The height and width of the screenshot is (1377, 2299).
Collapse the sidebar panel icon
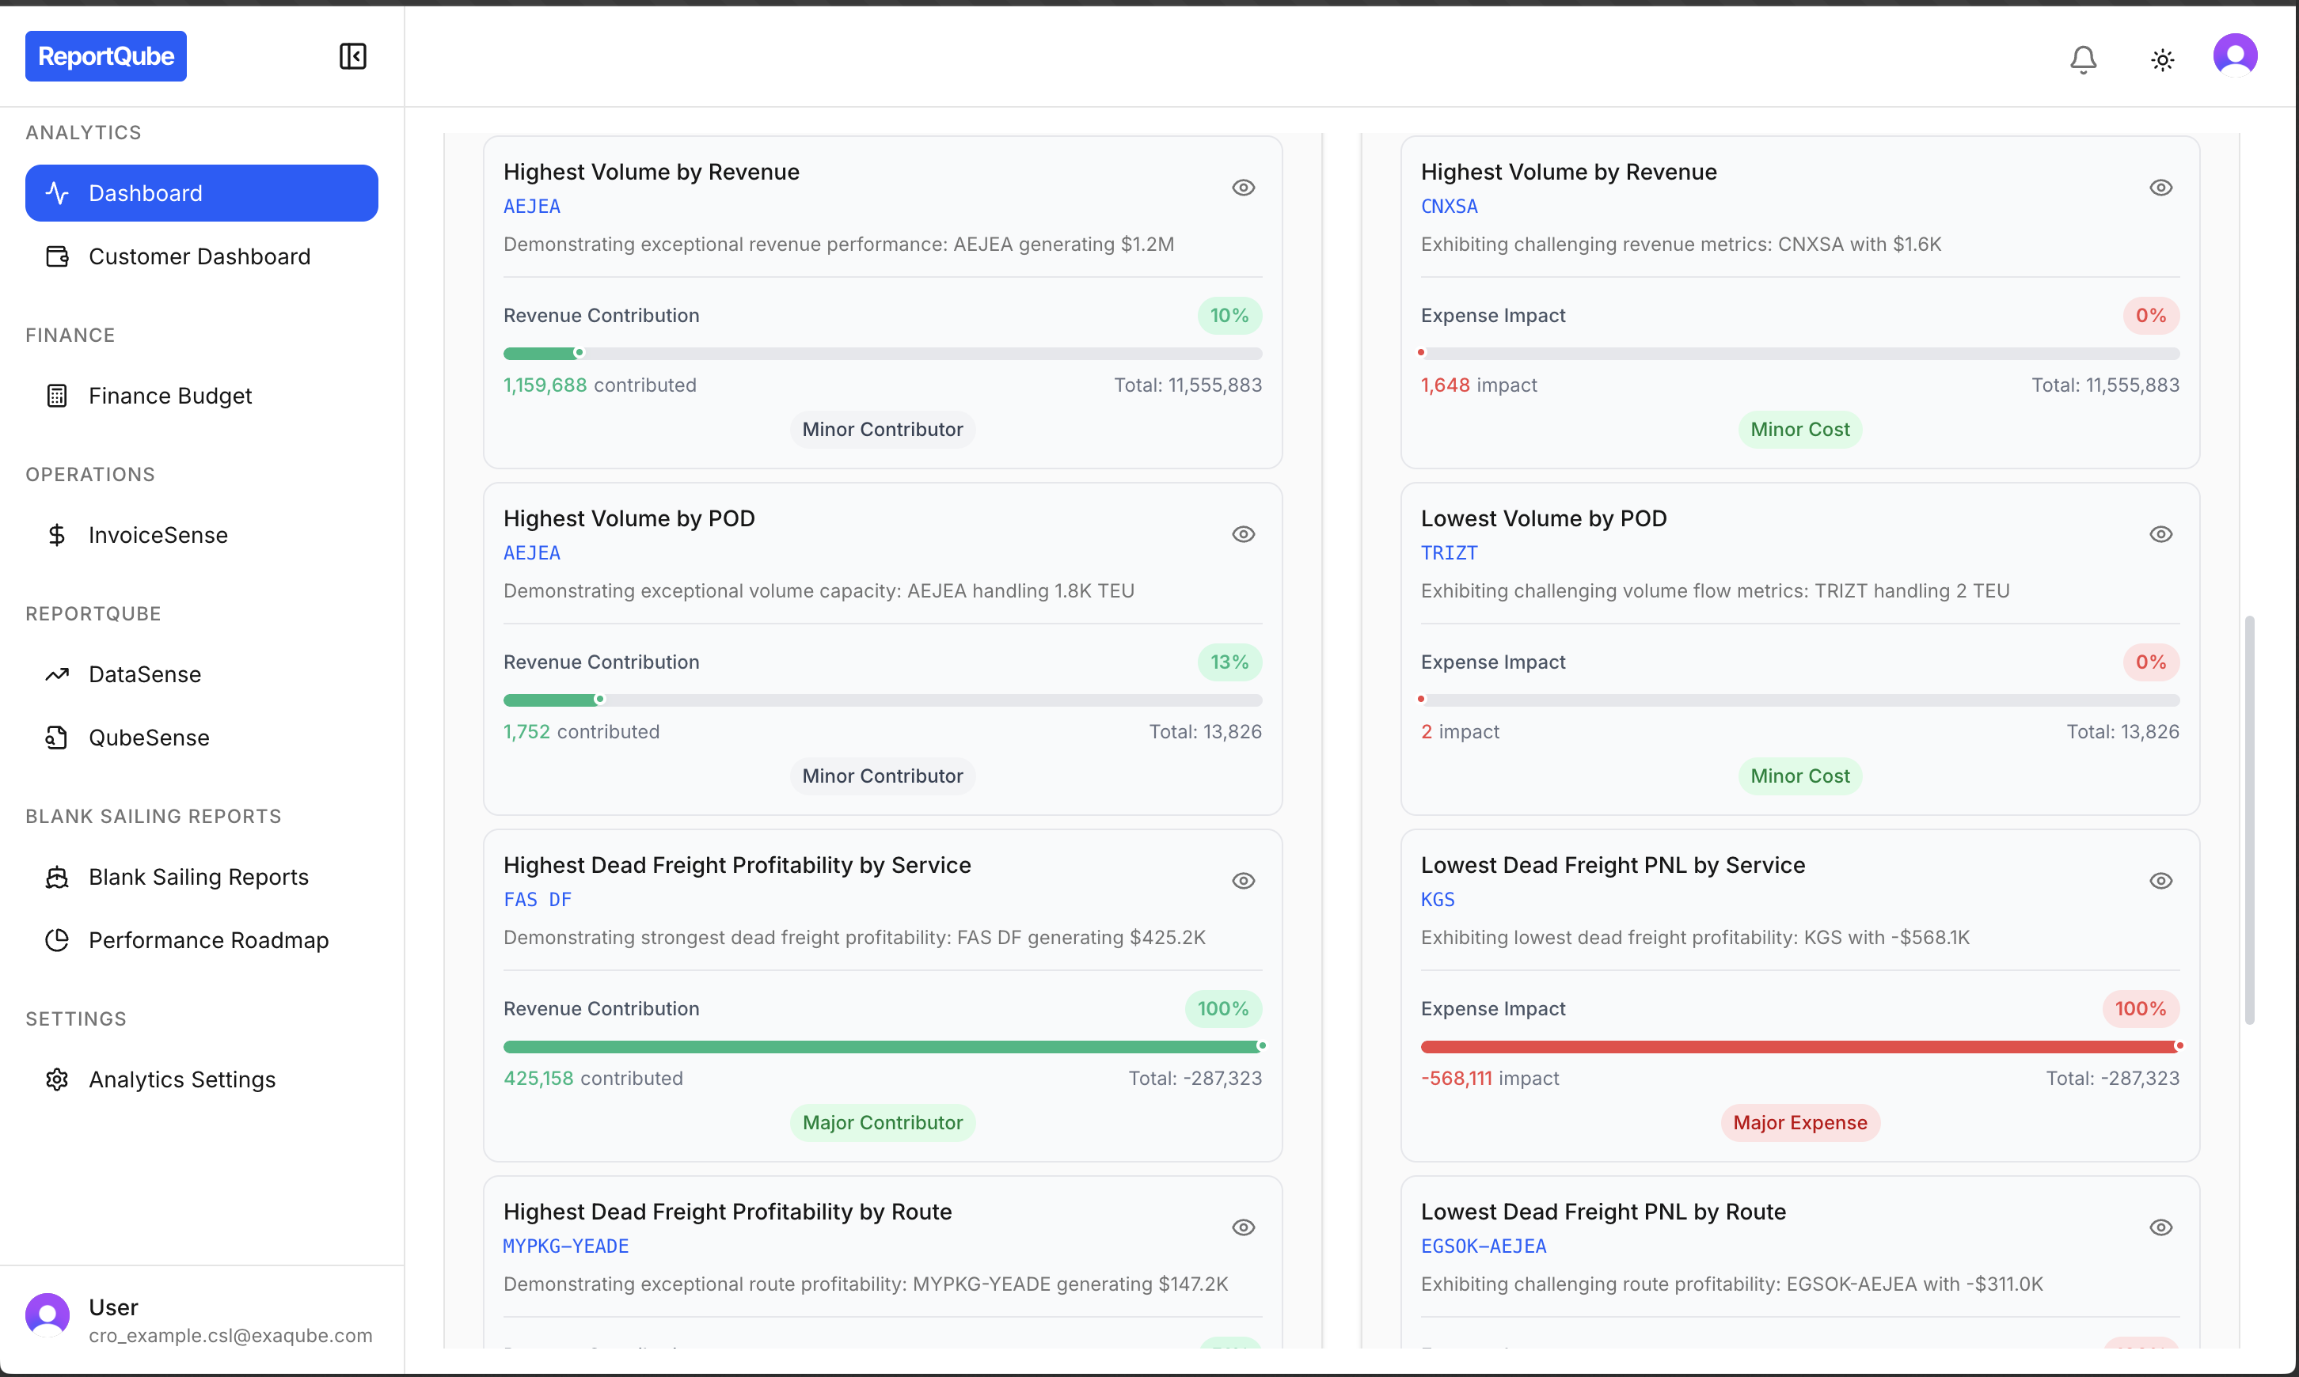[x=353, y=57]
